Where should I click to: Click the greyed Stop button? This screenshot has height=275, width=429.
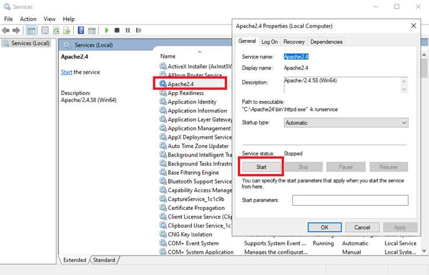pos(303,167)
